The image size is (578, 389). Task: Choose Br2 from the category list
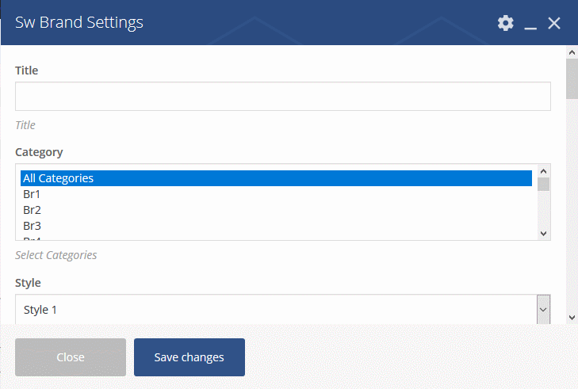coord(276,210)
